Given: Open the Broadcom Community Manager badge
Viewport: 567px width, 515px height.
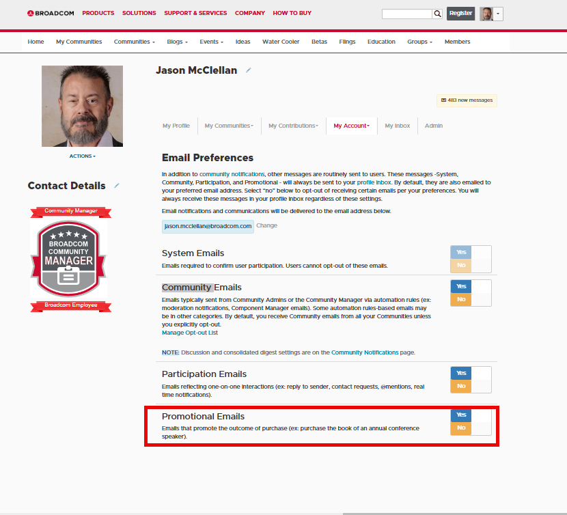Looking at the screenshot, I should [x=69, y=259].
